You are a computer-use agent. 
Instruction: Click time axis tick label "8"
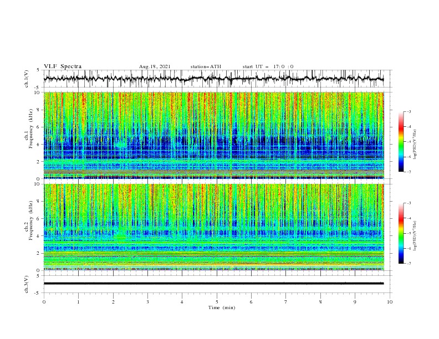click(320, 302)
